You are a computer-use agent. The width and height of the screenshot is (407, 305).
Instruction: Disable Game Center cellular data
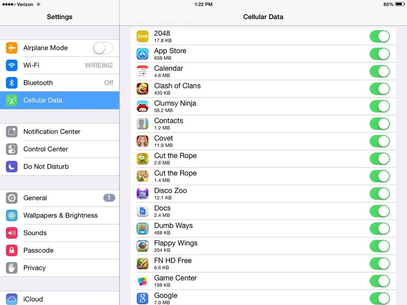(x=380, y=281)
